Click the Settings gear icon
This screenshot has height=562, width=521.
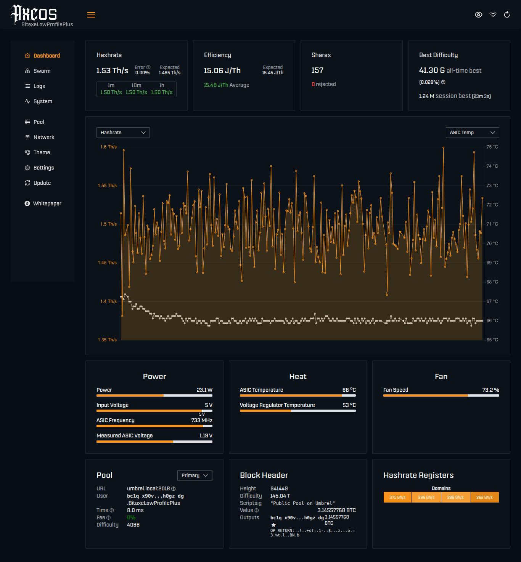click(x=27, y=168)
